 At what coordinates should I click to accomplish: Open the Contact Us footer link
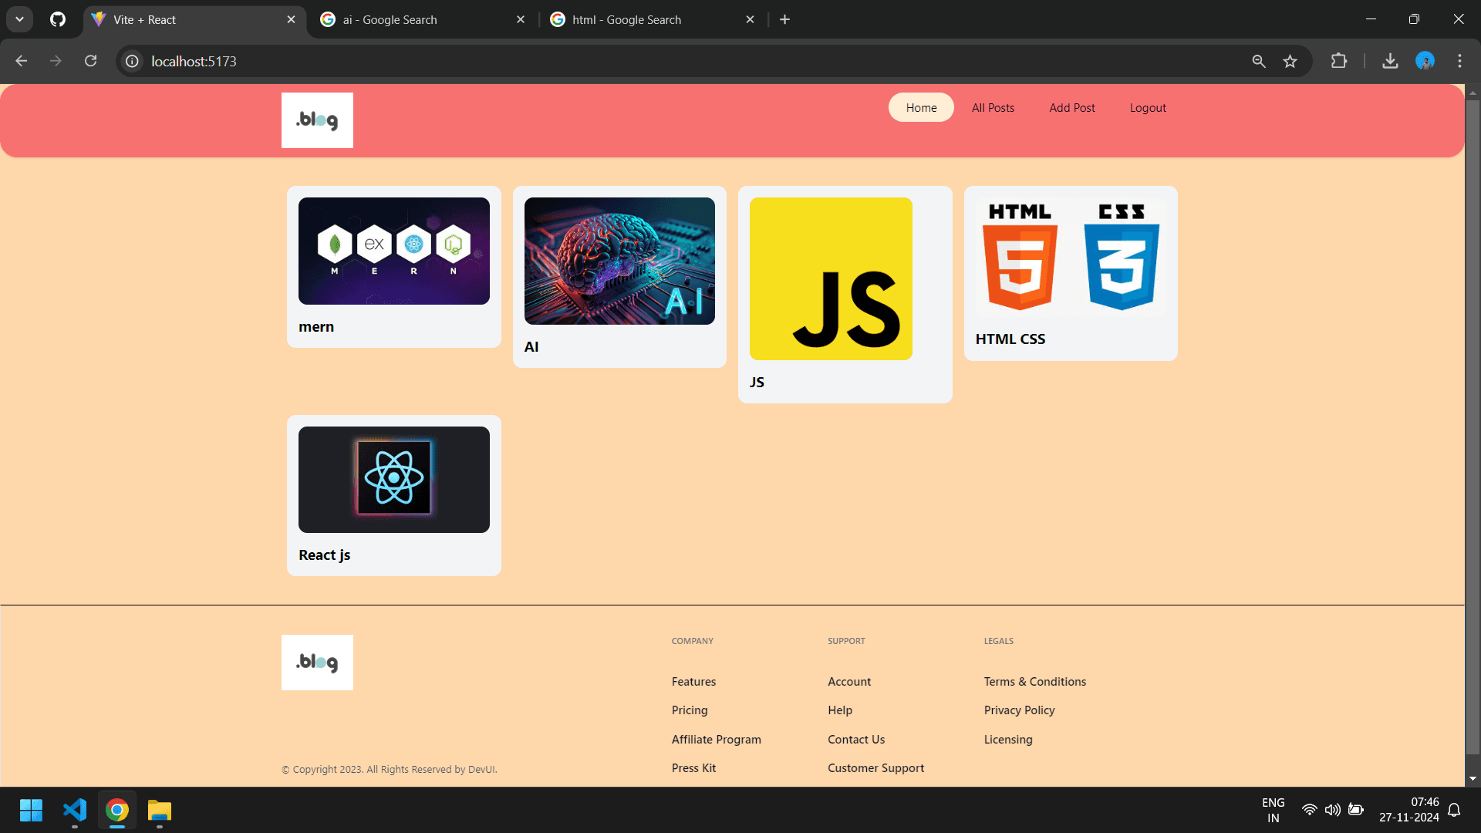click(x=856, y=740)
